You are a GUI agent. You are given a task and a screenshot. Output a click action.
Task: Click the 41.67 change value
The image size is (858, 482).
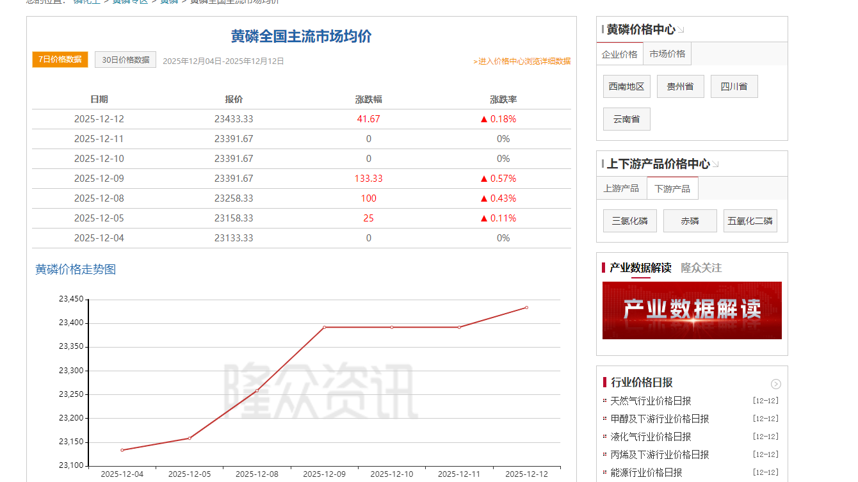[369, 119]
